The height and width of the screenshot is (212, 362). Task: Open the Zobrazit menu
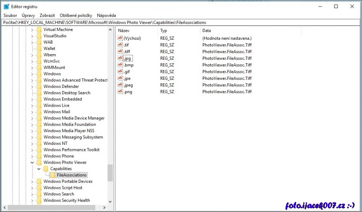click(47, 16)
